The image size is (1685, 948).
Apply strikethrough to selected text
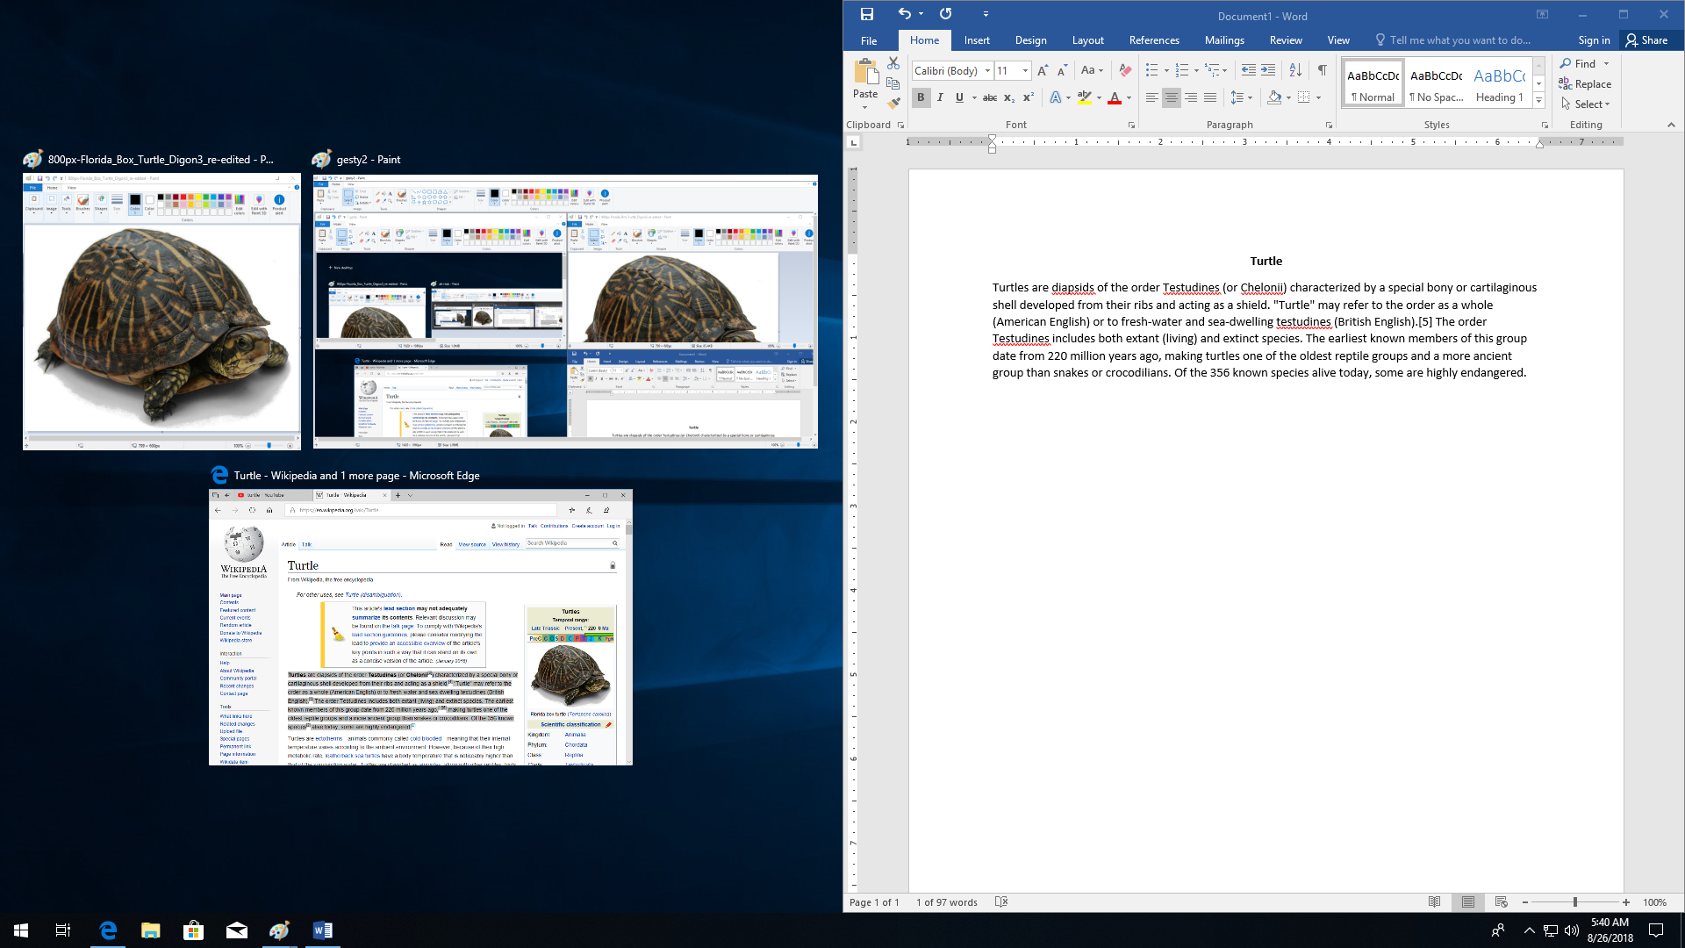coord(990,97)
